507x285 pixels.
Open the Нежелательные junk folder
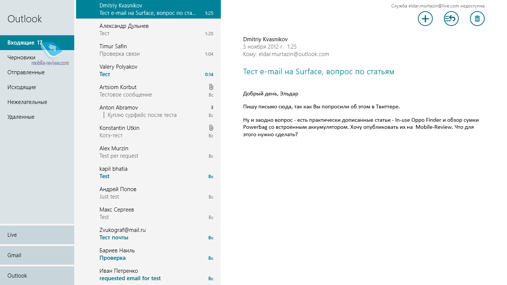(27, 102)
